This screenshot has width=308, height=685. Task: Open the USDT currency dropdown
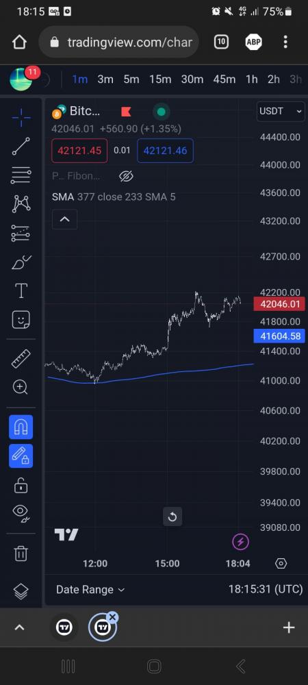click(x=281, y=111)
